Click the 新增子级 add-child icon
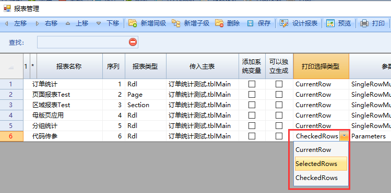Screen dimensions: 391x193 pyautogui.click(x=176, y=23)
